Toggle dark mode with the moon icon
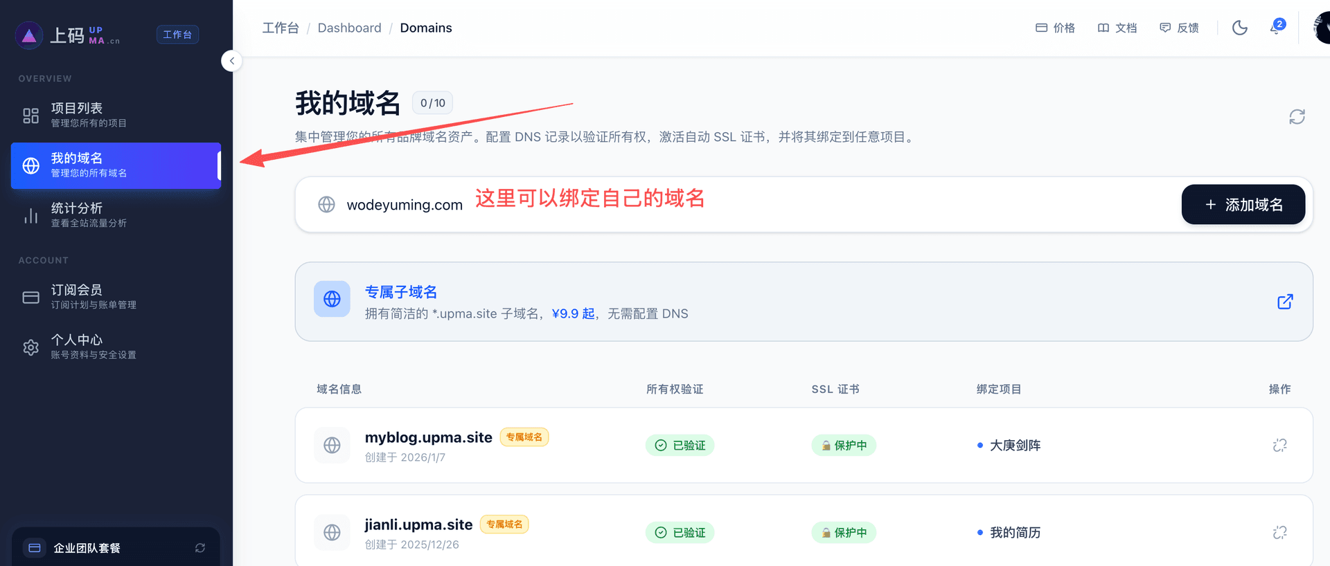 pyautogui.click(x=1239, y=28)
